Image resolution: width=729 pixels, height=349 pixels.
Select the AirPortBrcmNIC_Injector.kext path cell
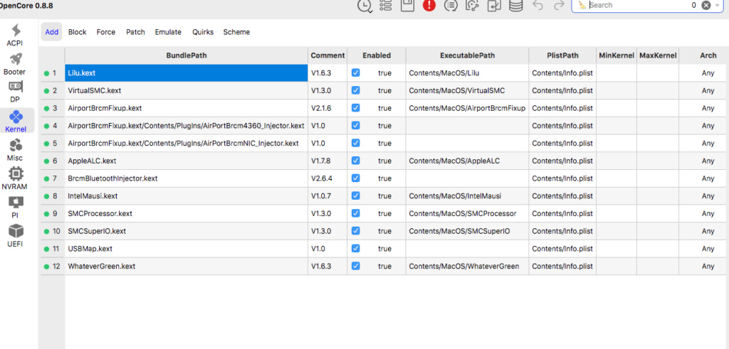187,143
